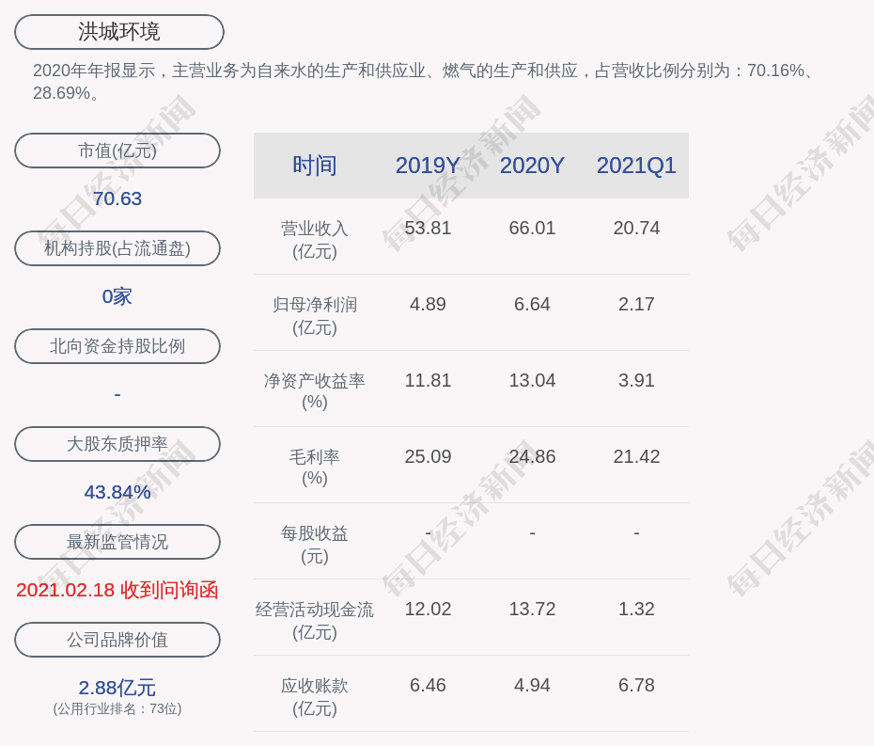Click the 公司品牌价值 label pill
Screen dimensions: 874x746
pos(117,640)
